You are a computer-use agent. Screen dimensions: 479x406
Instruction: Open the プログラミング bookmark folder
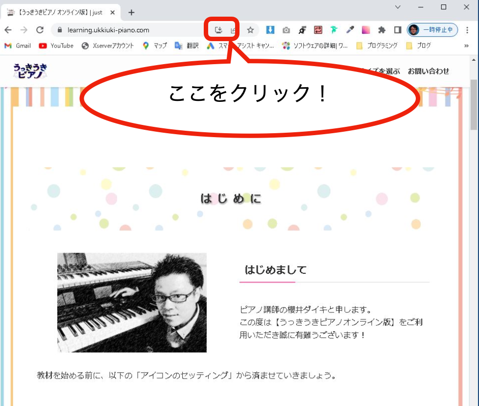(377, 46)
